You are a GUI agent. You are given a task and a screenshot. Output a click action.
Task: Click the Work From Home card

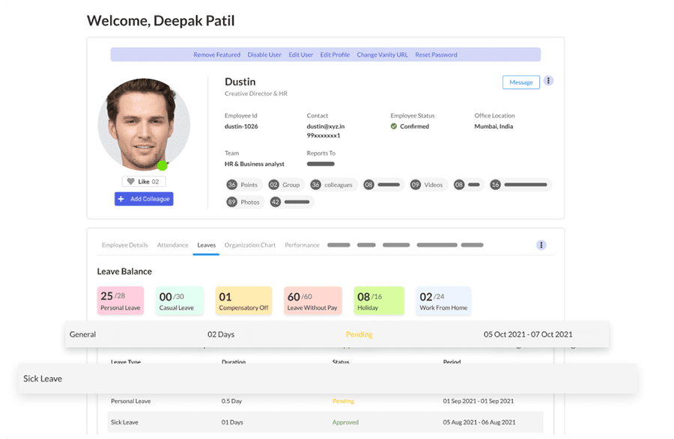443,301
